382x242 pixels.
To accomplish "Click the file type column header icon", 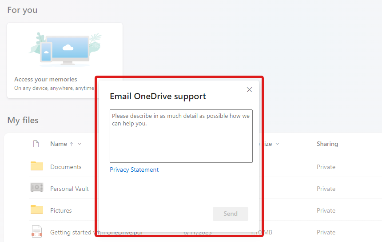I will point(36,144).
